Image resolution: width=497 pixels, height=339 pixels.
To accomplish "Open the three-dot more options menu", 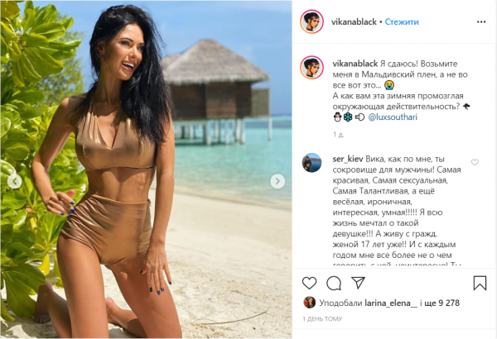I will pos(481,21).
